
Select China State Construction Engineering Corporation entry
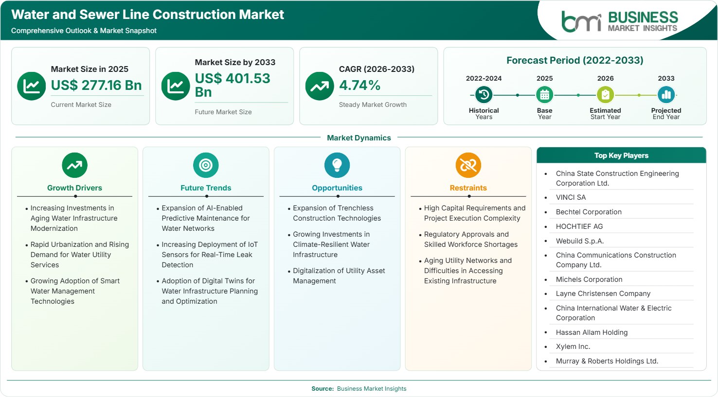coord(617,178)
